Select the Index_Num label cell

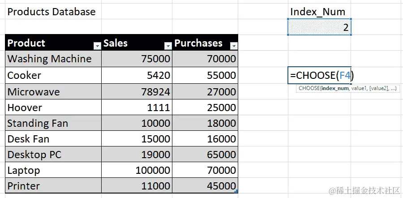[x=317, y=12]
